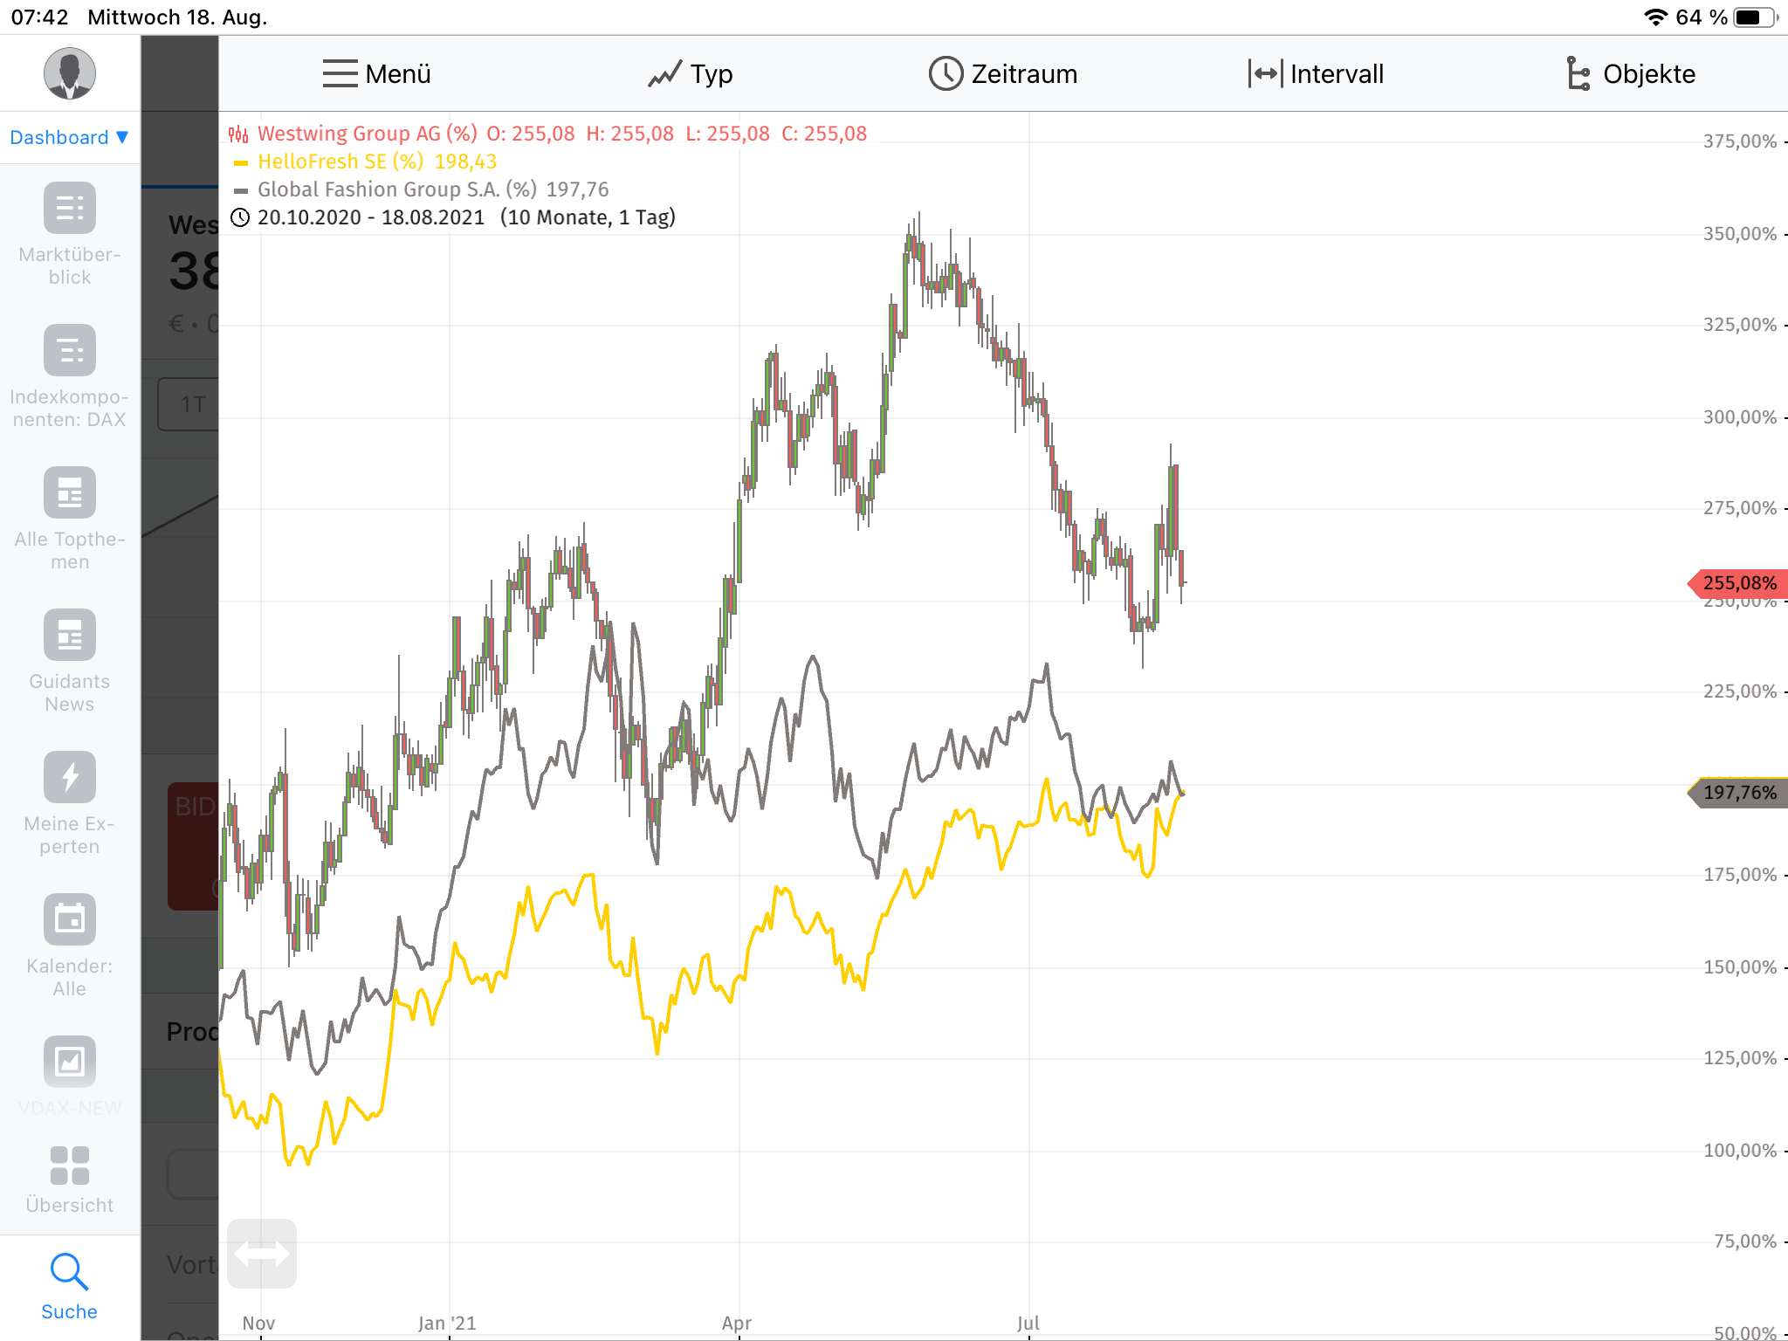Open the VDAX-NEW chart icon

tap(69, 1062)
